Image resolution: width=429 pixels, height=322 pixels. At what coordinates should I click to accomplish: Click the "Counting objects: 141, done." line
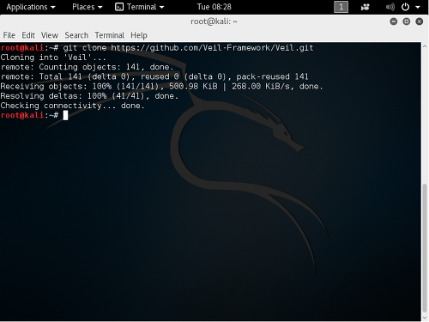pyautogui.click(x=87, y=67)
